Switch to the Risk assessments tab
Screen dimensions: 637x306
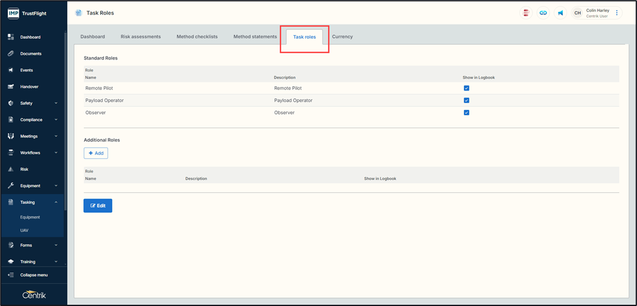[x=140, y=36]
